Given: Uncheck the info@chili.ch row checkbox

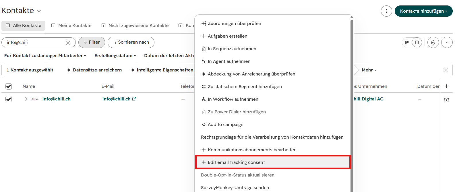Looking at the screenshot, I should point(9,99).
